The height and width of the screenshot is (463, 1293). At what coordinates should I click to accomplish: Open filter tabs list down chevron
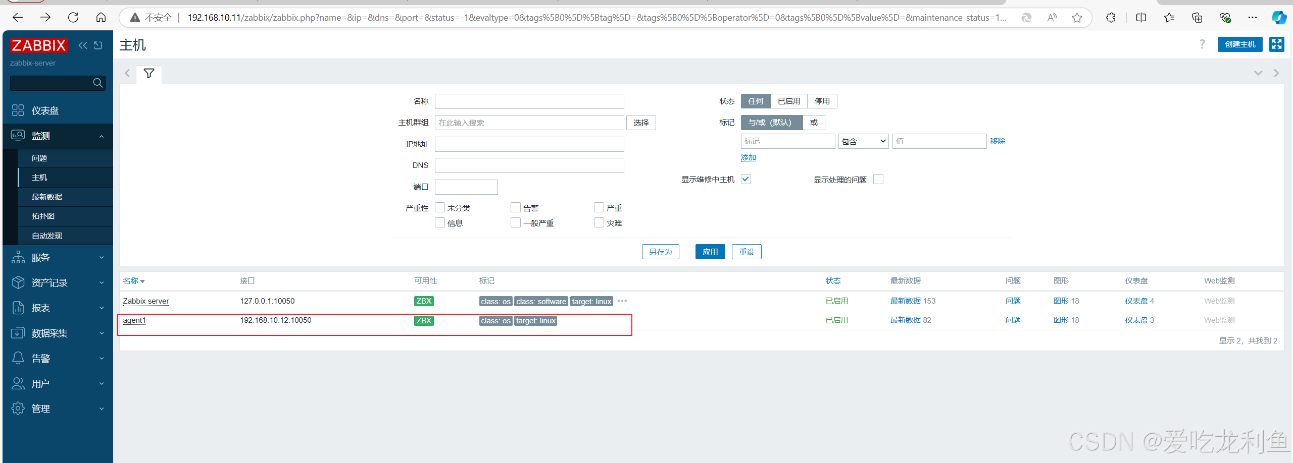click(1258, 73)
